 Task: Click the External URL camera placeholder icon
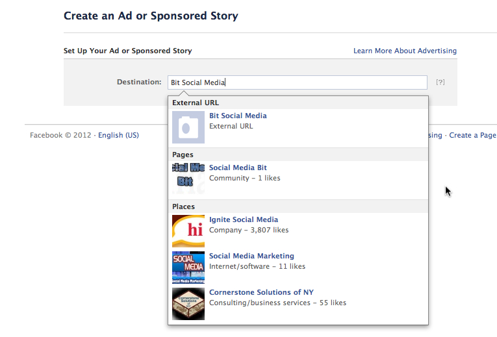click(x=188, y=127)
